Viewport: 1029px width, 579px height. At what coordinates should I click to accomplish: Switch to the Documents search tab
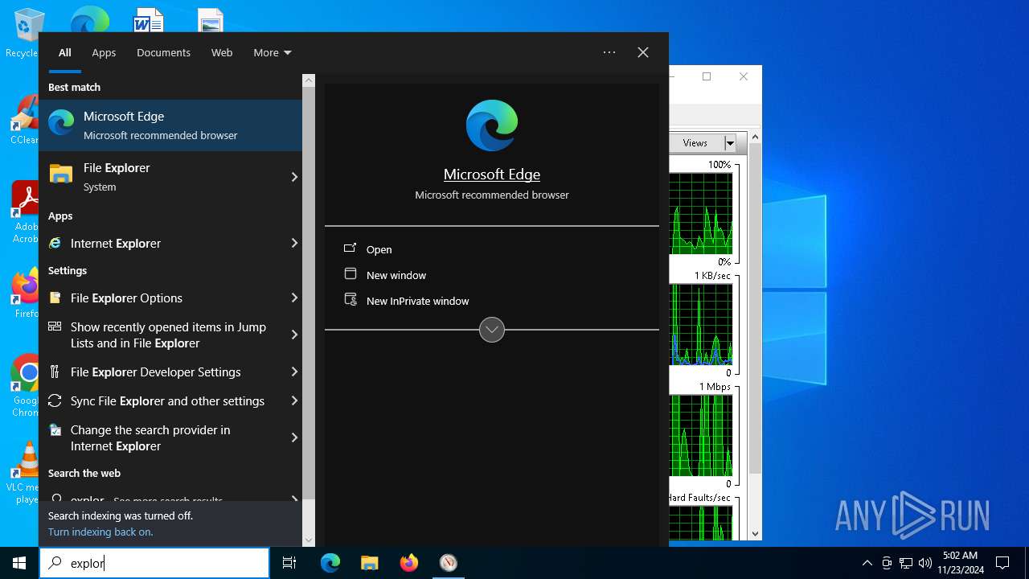pyautogui.click(x=163, y=52)
